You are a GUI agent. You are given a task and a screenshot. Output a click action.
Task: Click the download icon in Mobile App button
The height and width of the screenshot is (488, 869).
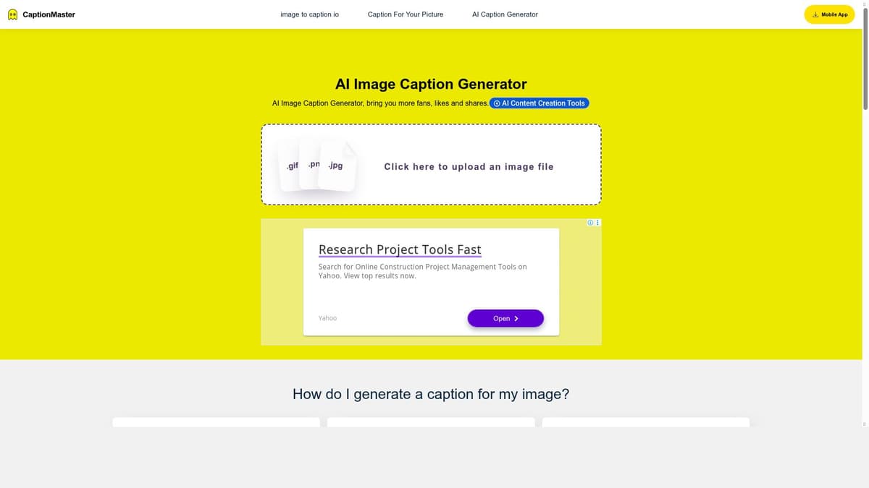815,14
